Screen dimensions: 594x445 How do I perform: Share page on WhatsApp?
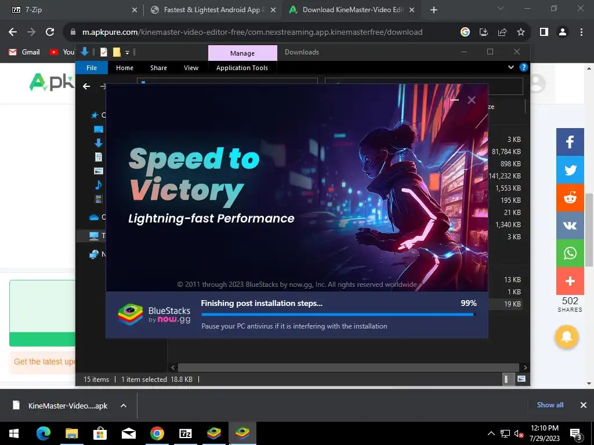pyautogui.click(x=570, y=253)
